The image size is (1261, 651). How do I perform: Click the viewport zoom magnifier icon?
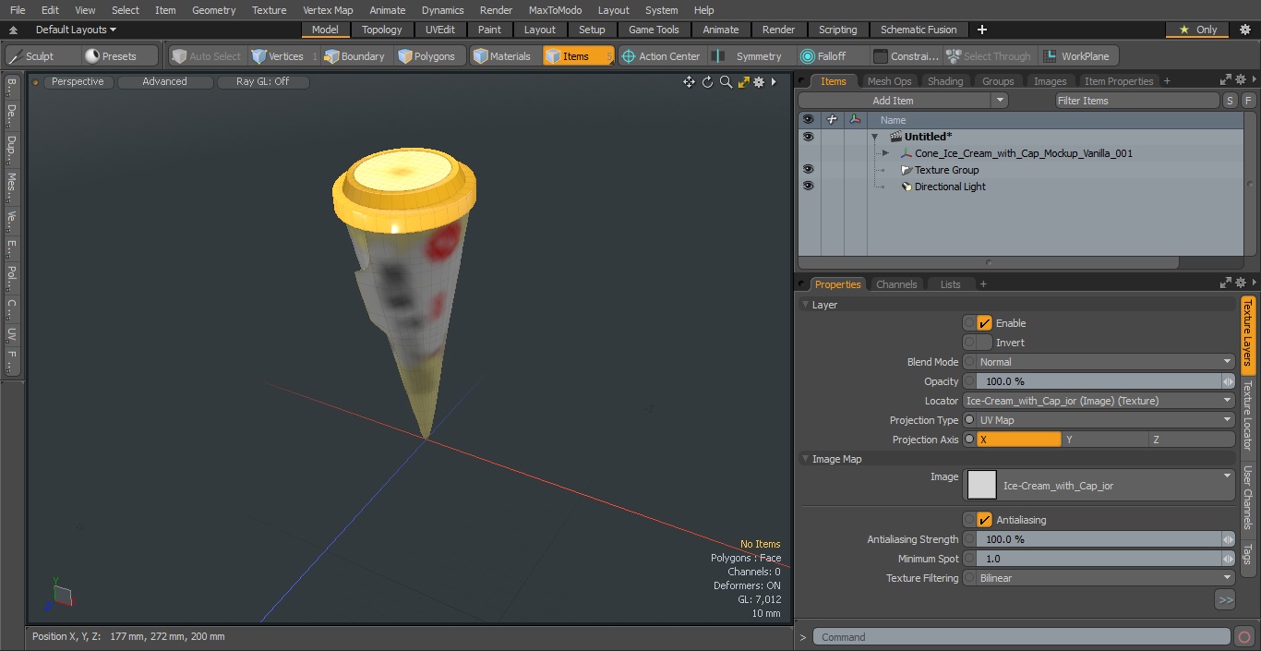pos(726,82)
